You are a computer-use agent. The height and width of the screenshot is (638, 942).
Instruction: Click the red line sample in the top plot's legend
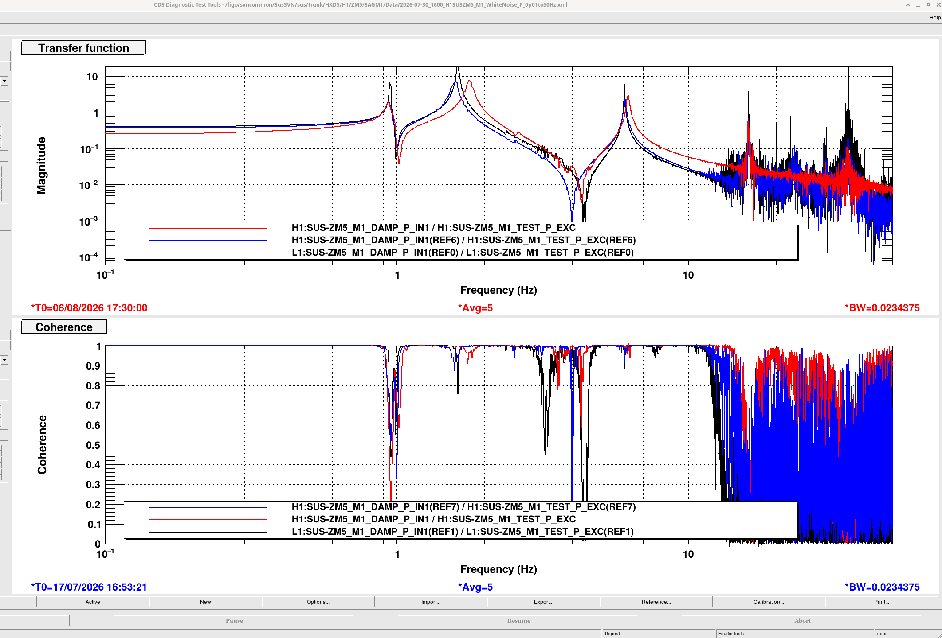pyautogui.click(x=208, y=228)
